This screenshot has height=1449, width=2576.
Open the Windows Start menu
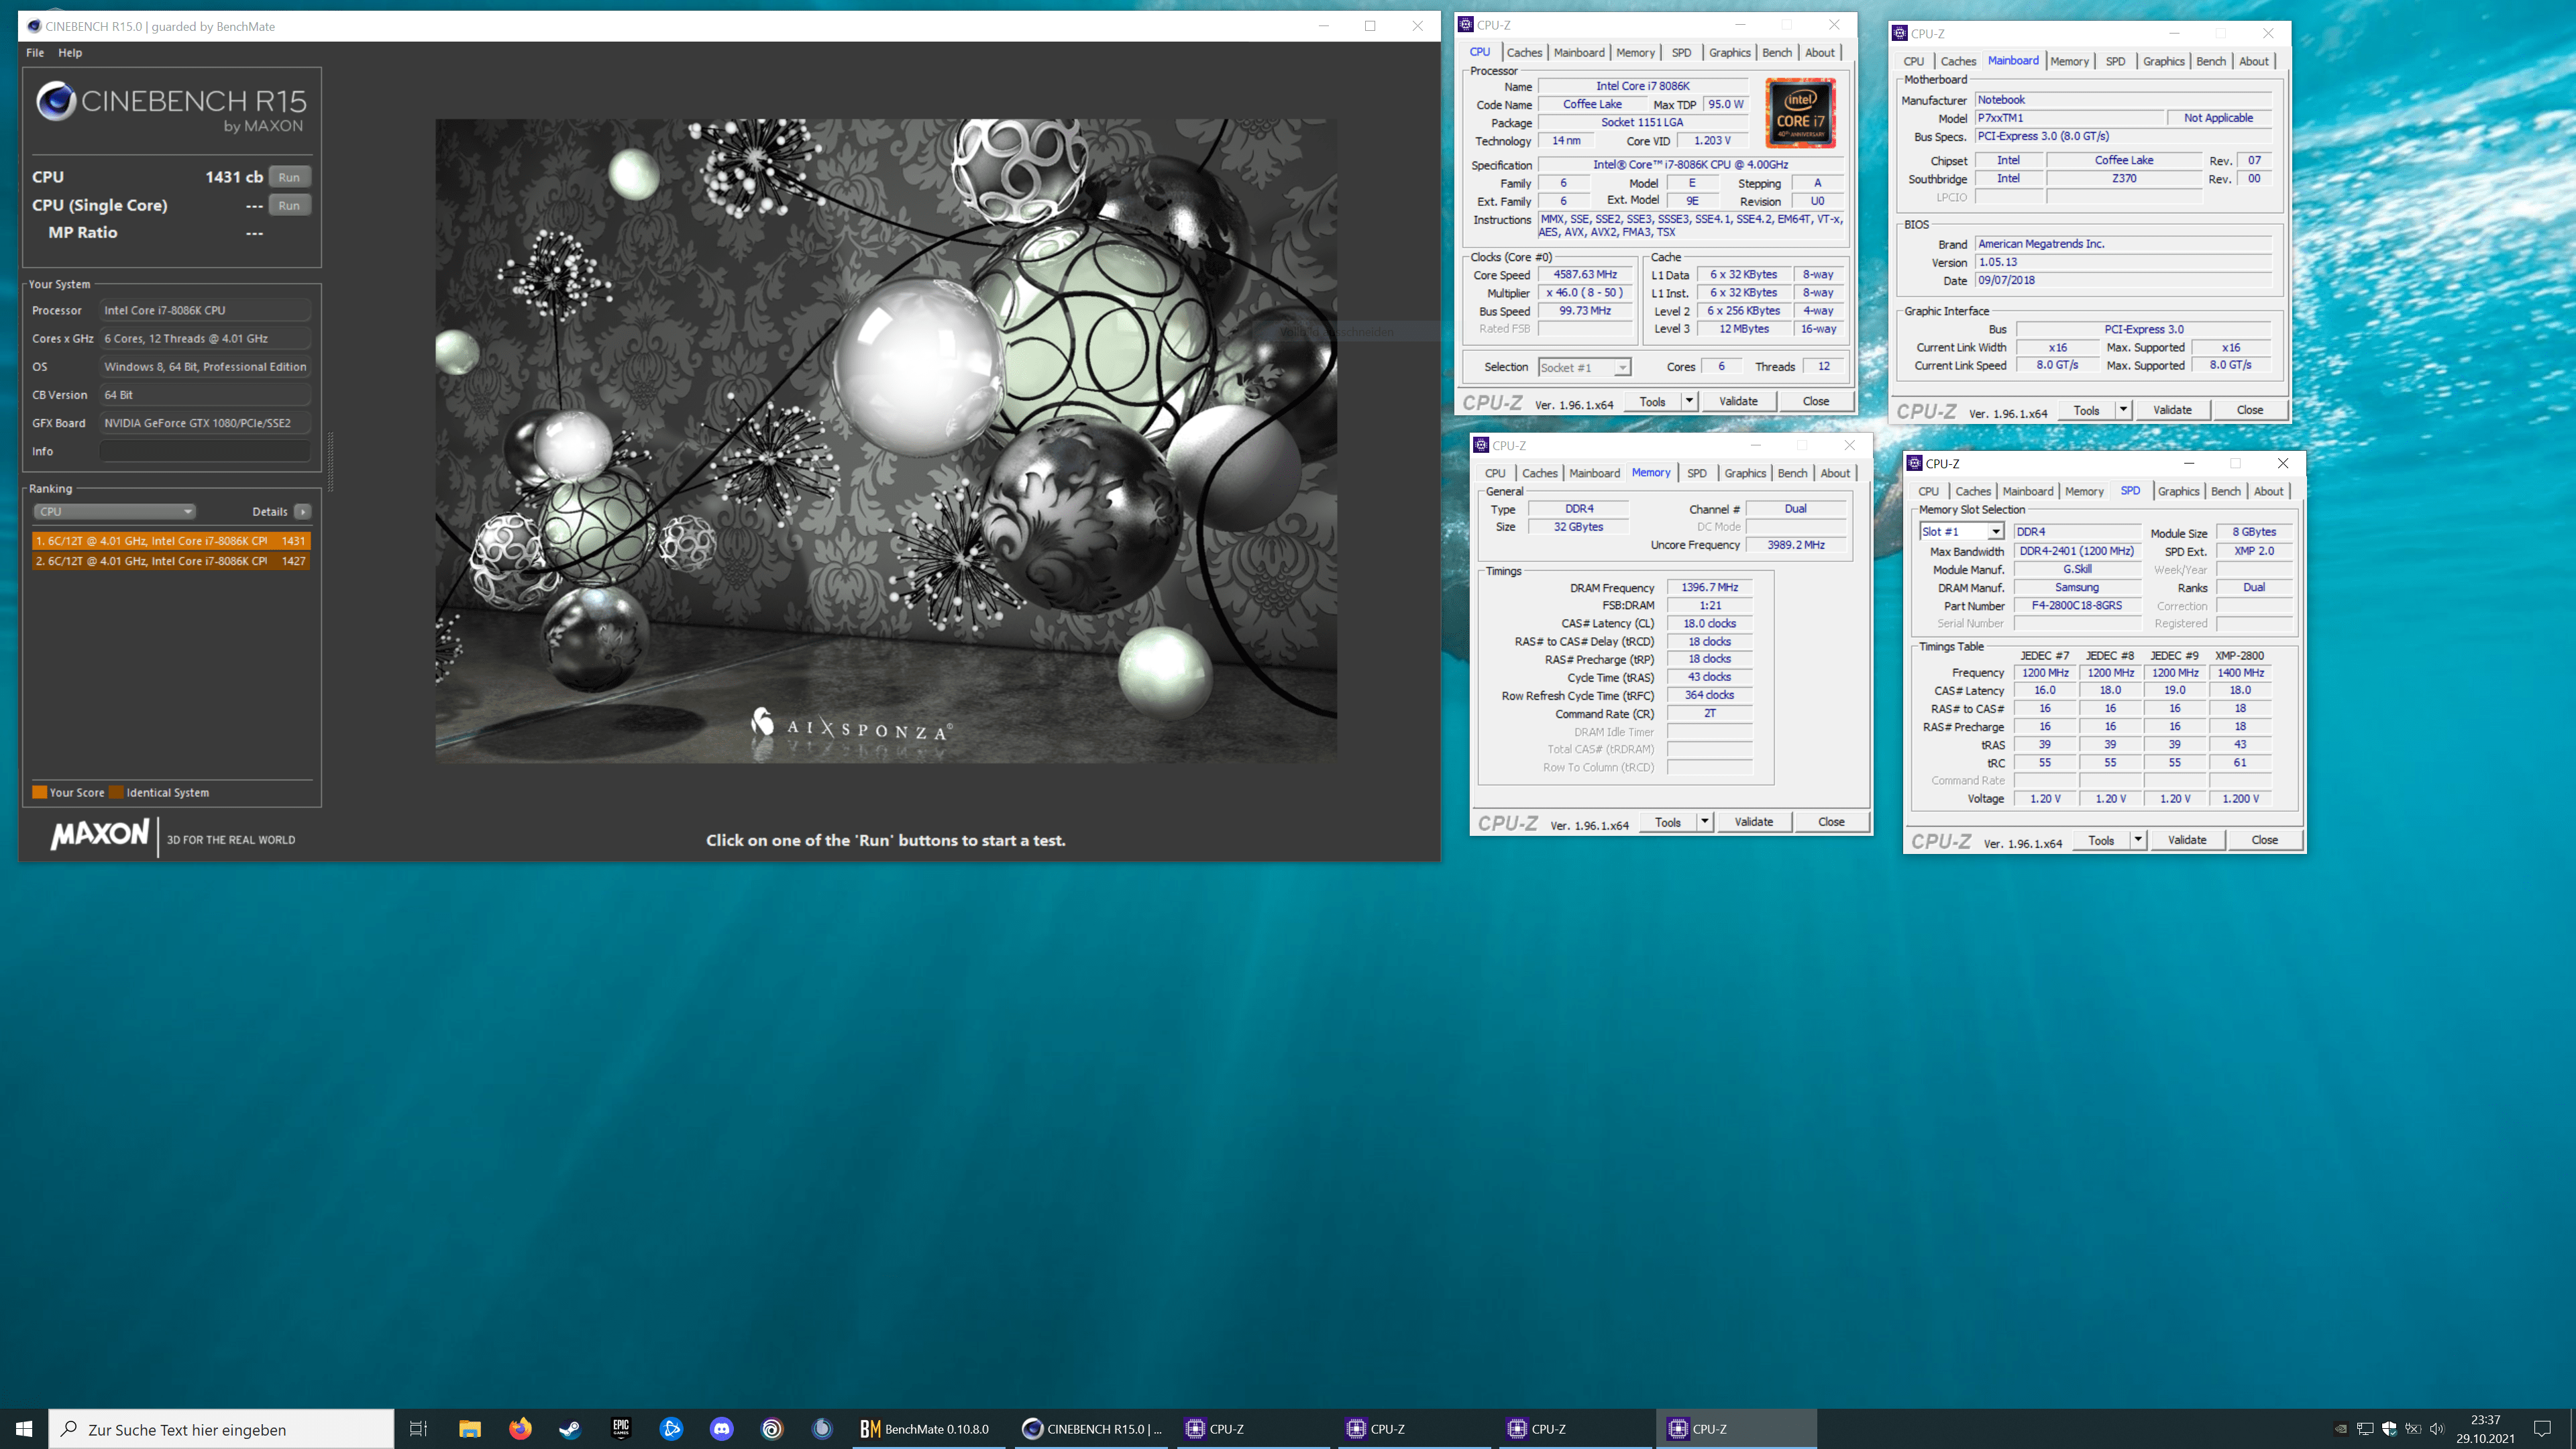[24, 1429]
